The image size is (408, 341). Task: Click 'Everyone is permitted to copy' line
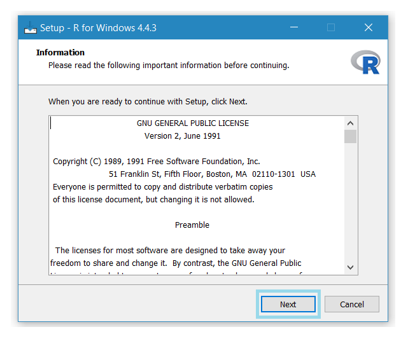coord(163,187)
